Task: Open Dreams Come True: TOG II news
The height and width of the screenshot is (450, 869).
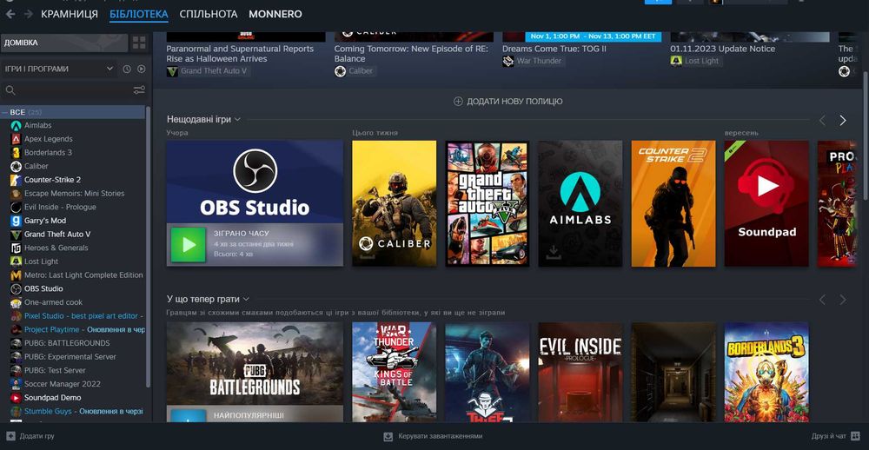Action: click(554, 49)
